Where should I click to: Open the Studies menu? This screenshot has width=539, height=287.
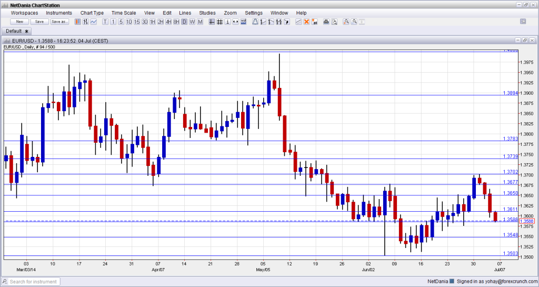tap(207, 13)
